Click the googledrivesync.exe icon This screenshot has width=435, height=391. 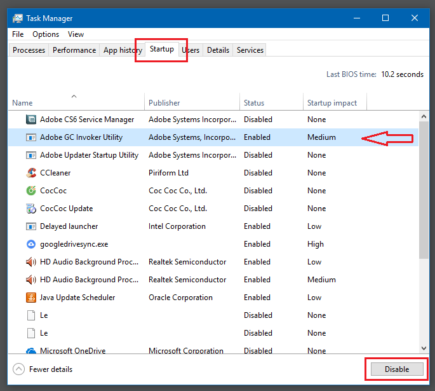click(30, 244)
